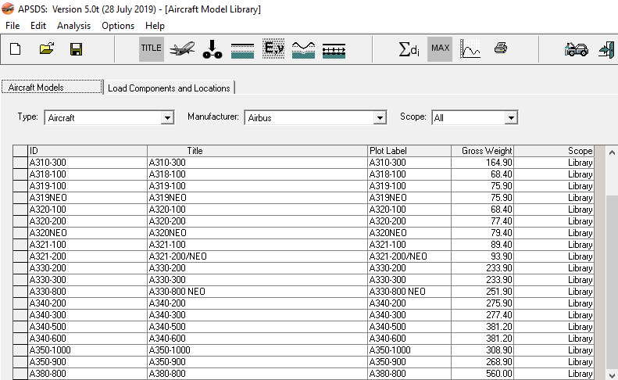
Task: Select Plot Label cell A340-600
Action: point(409,339)
